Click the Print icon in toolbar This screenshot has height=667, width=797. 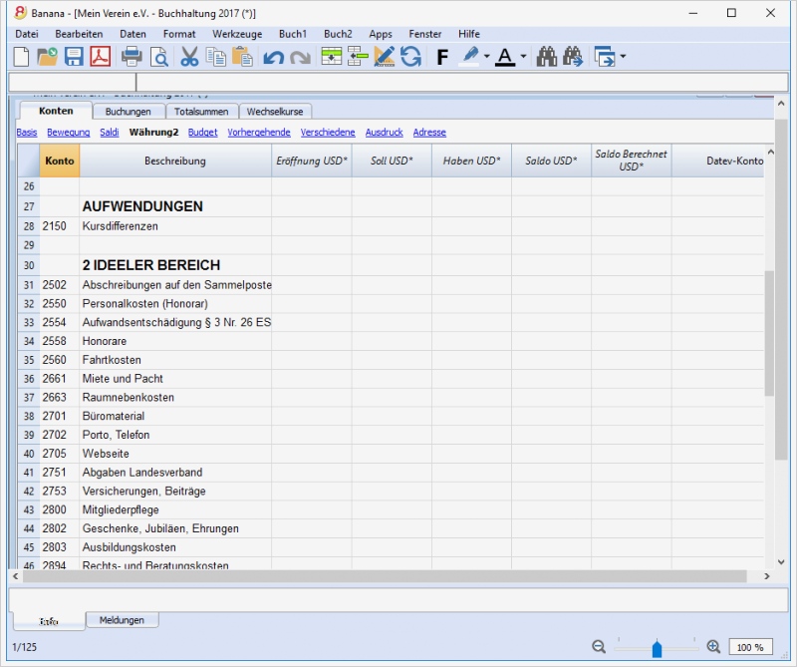132,57
